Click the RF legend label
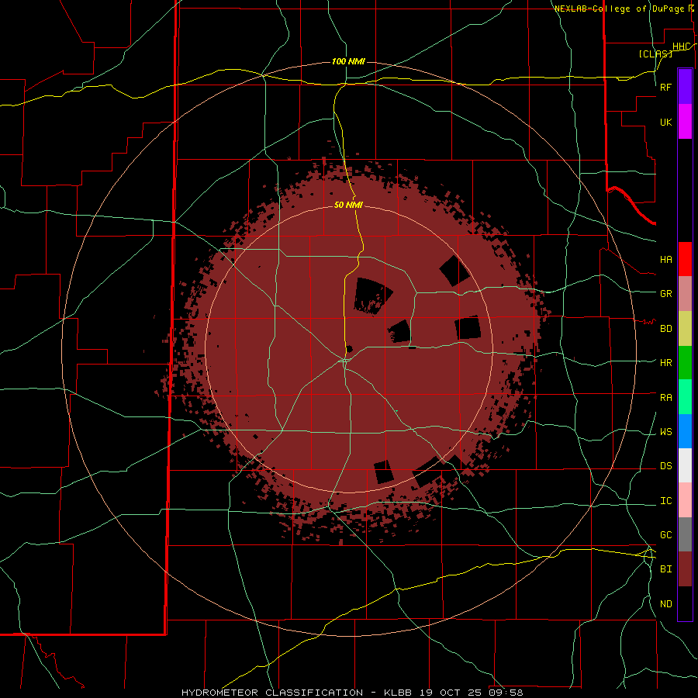This screenshot has height=698, width=698. pos(665,87)
